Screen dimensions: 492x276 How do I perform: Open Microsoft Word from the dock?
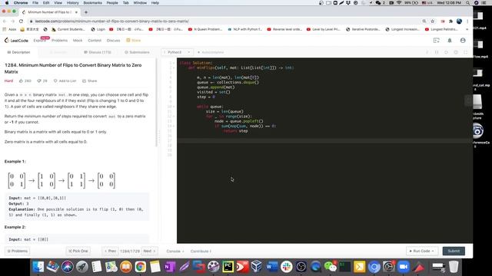coord(271,267)
